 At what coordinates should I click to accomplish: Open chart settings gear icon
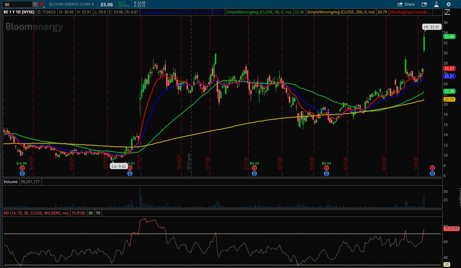(449, 4)
